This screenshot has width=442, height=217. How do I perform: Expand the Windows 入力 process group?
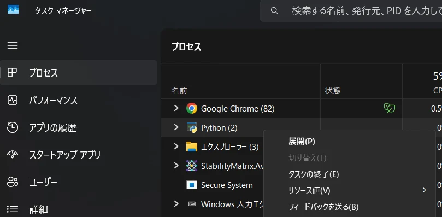pyautogui.click(x=176, y=203)
